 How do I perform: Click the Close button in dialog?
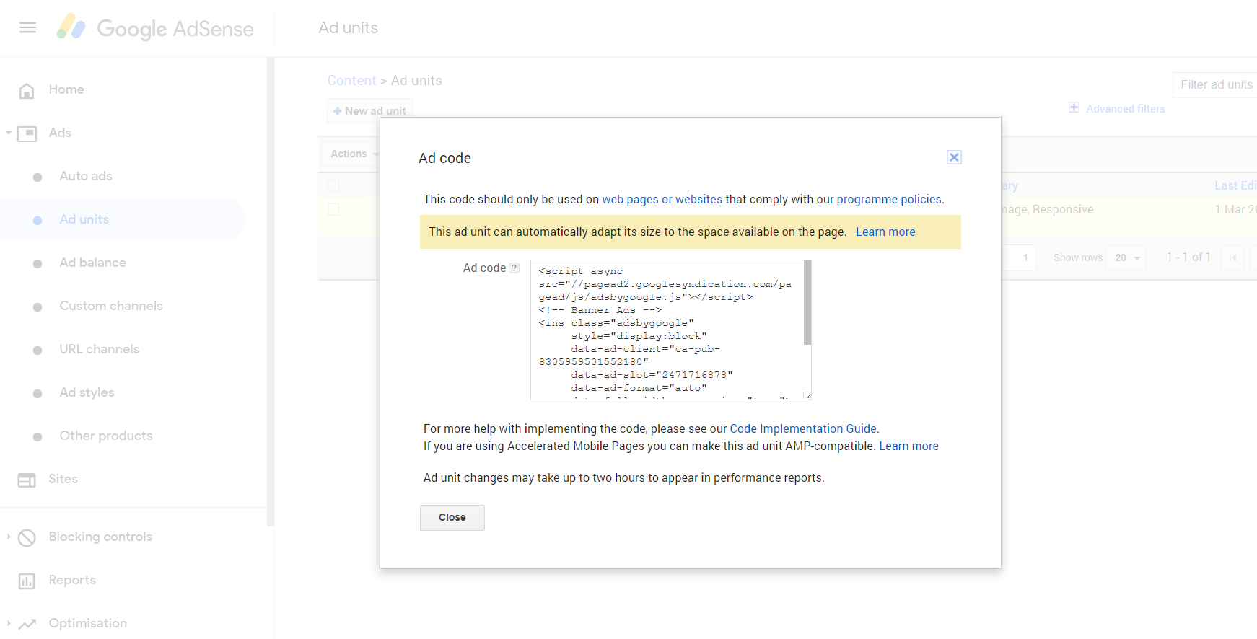click(452, 518)
